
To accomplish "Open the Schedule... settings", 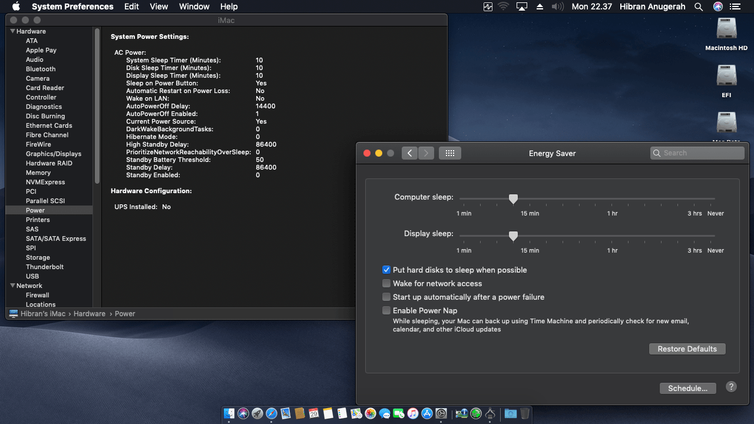I will click(x=687, y=388).
